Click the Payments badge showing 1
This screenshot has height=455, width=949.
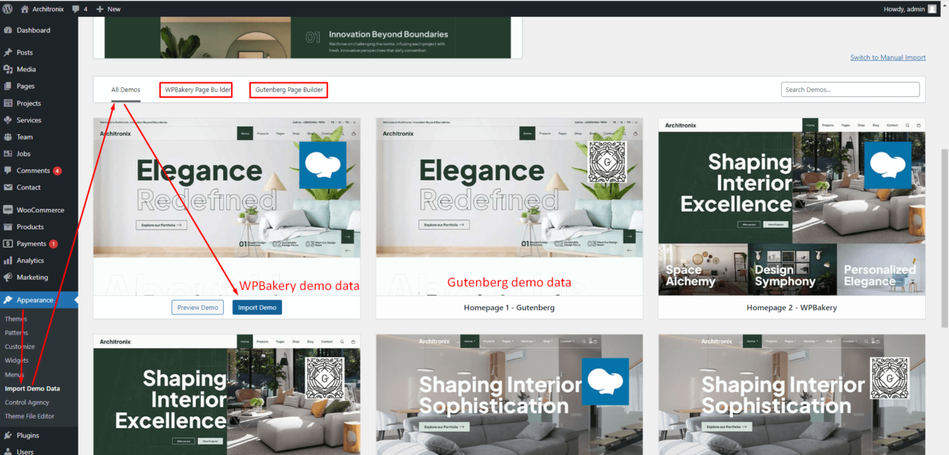point(53,244)
